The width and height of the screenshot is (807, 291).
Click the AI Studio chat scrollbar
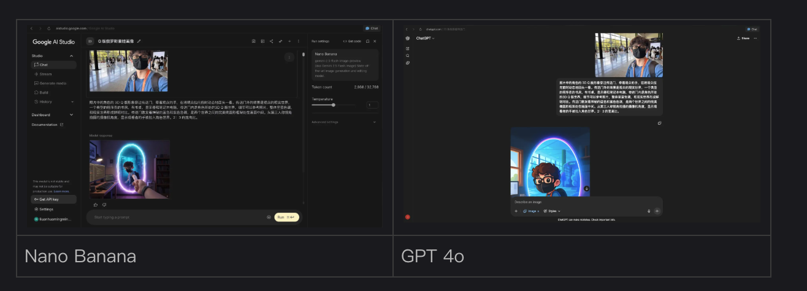tap(304, 55)
